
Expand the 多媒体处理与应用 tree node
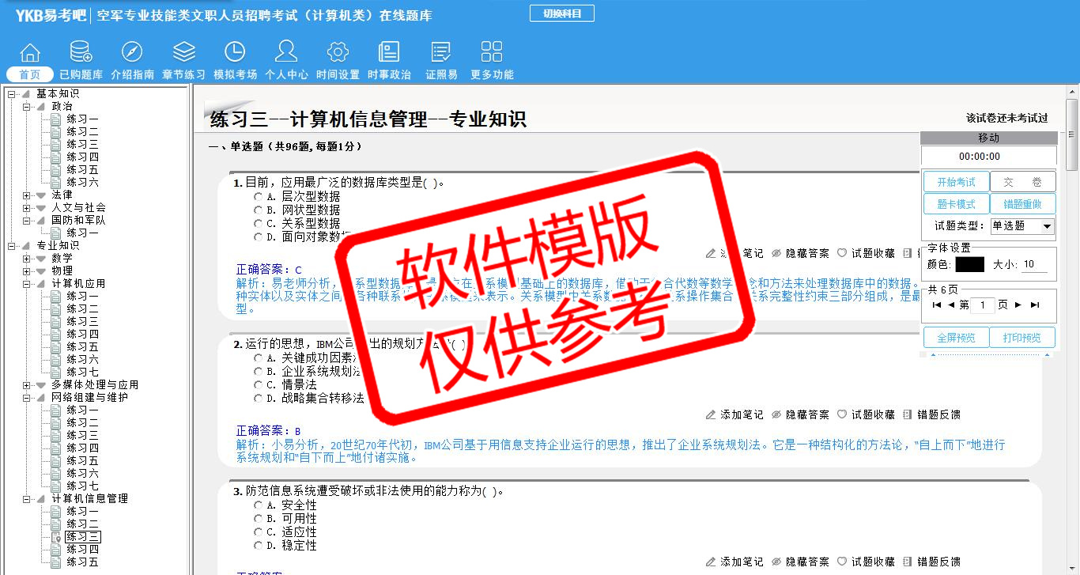[x=27, y=384]
